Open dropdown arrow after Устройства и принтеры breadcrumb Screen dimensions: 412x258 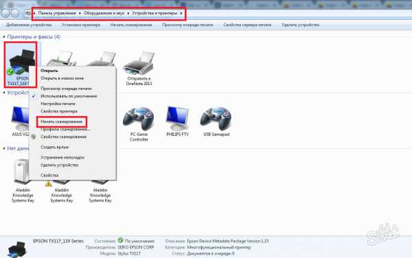coord(181,13)
